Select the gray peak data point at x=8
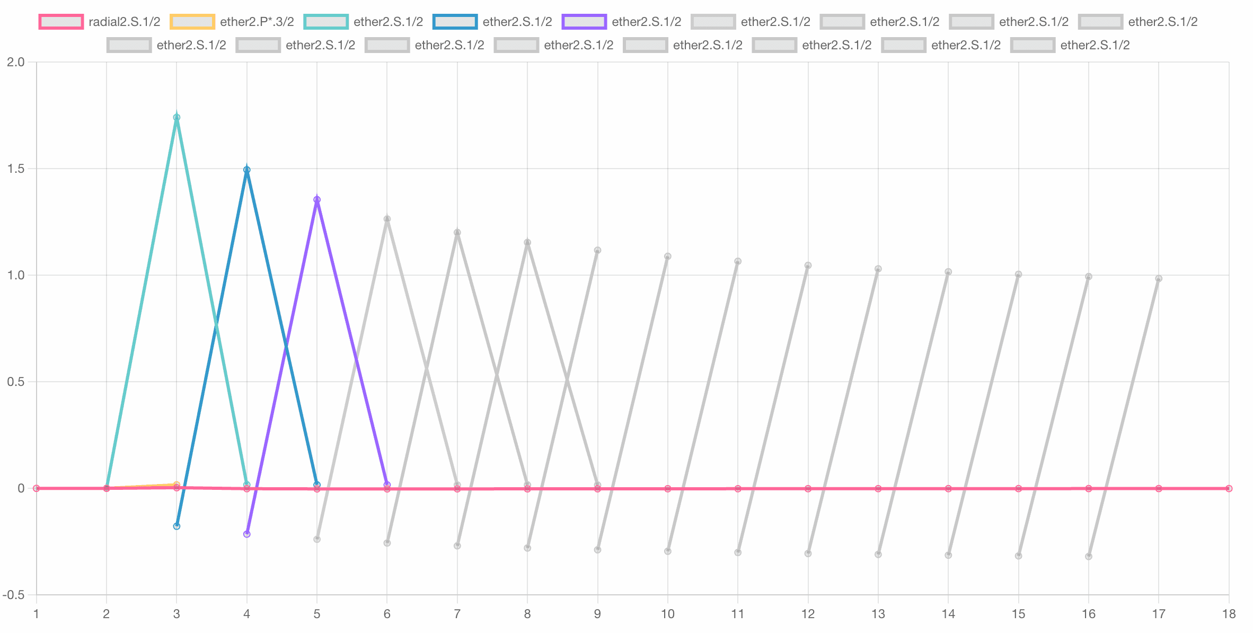Image resolution: width=1253 pixels, height=633 pixels. coord(527,243)
